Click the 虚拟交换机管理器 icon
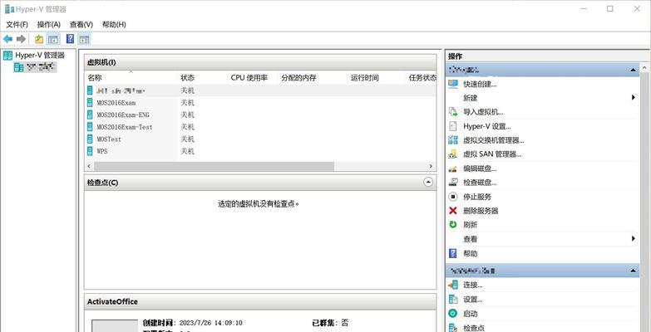This screenshot has width=651, height=332. click(453, 140)
